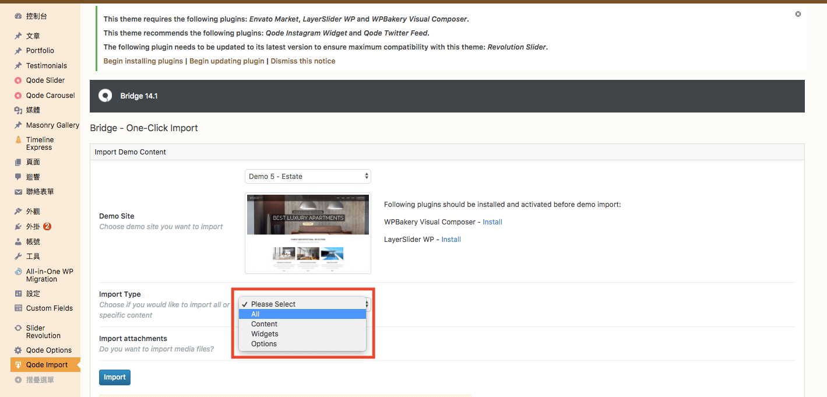Click the Qode Slider icon

18,80
